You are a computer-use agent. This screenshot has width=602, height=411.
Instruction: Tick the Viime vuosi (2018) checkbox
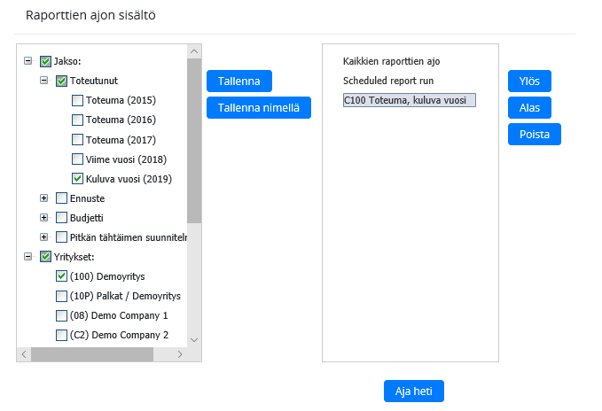(x=78, y=159)
